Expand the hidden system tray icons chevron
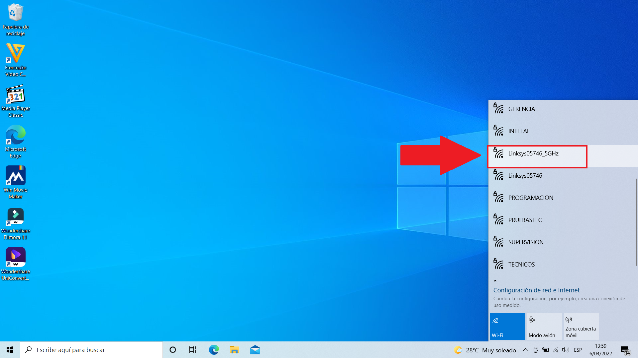 click(x=525, y=350)
